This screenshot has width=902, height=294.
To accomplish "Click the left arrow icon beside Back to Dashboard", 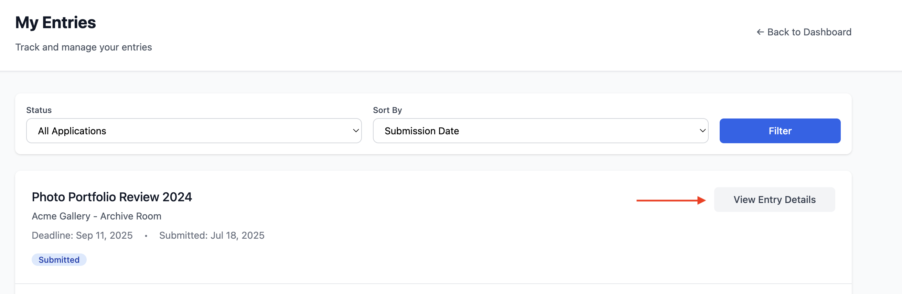I will point(760,32).
